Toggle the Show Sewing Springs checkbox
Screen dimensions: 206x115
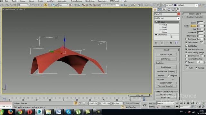coord(186,52)
